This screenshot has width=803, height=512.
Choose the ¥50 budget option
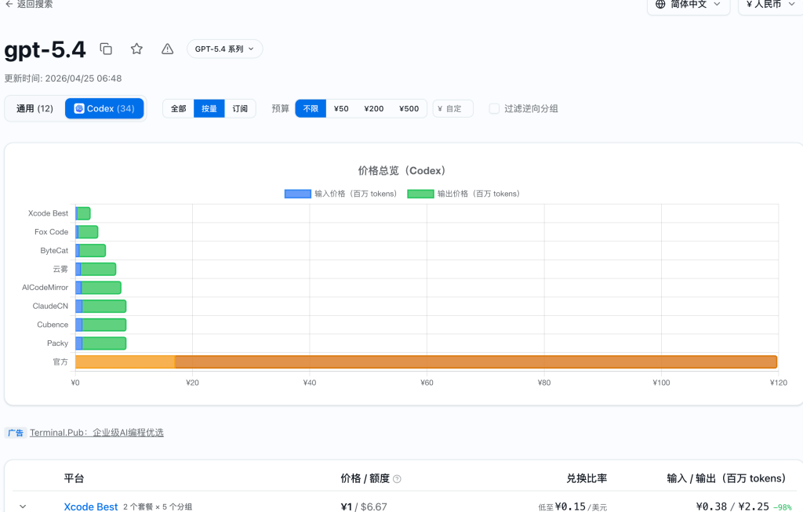click(341, 109)
